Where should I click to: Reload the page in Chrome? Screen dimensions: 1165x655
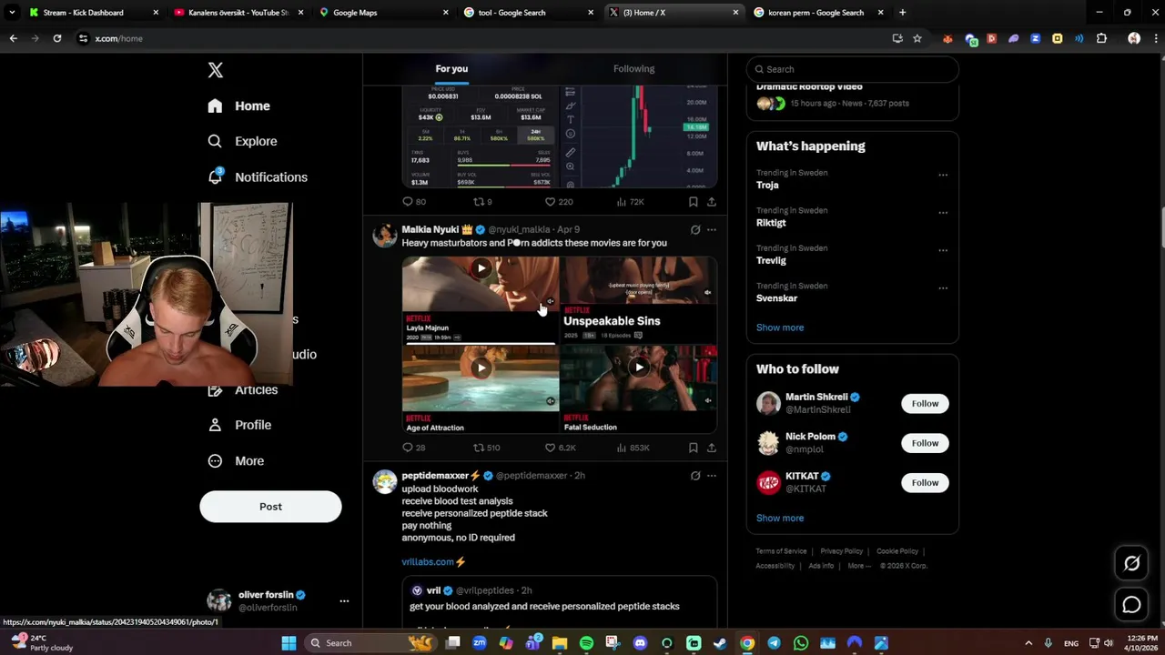[x=56, y=38]
